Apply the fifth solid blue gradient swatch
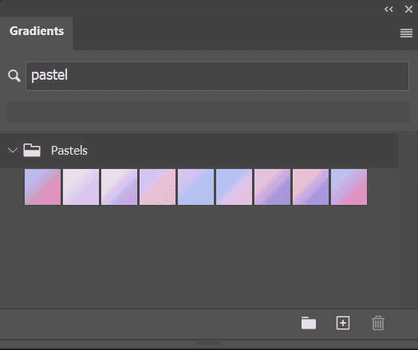 (195, 187)
